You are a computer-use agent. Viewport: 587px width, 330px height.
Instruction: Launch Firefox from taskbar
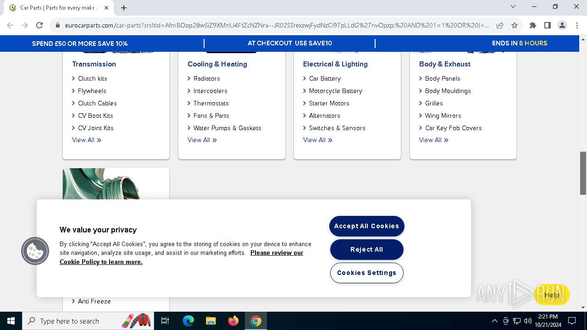click(x=233, y=321)
